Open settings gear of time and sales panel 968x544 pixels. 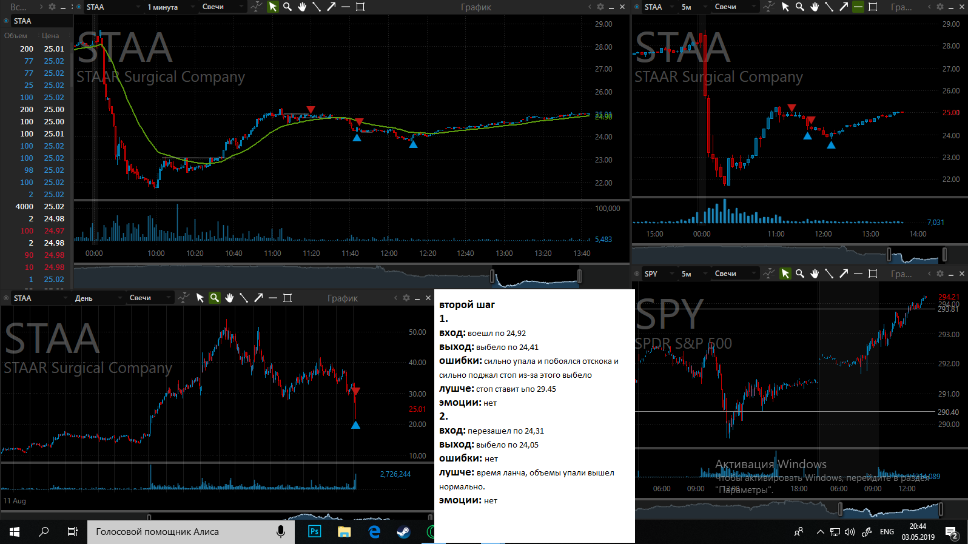click(x=52, y=7)
